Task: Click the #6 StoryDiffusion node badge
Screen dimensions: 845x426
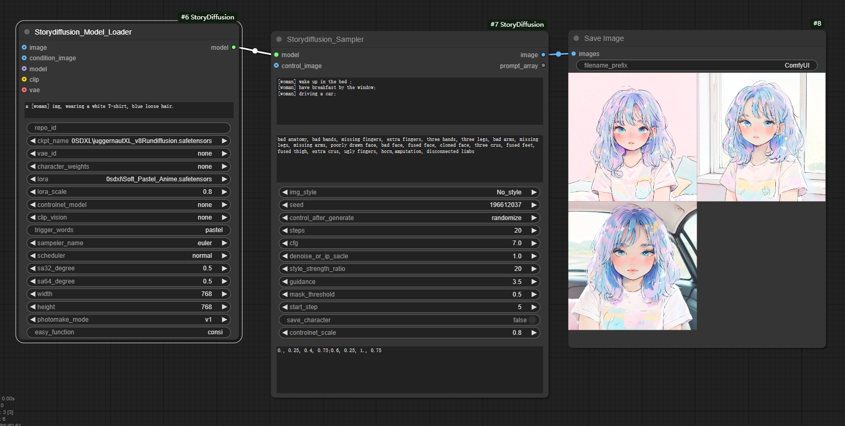Action: [207, 17]
